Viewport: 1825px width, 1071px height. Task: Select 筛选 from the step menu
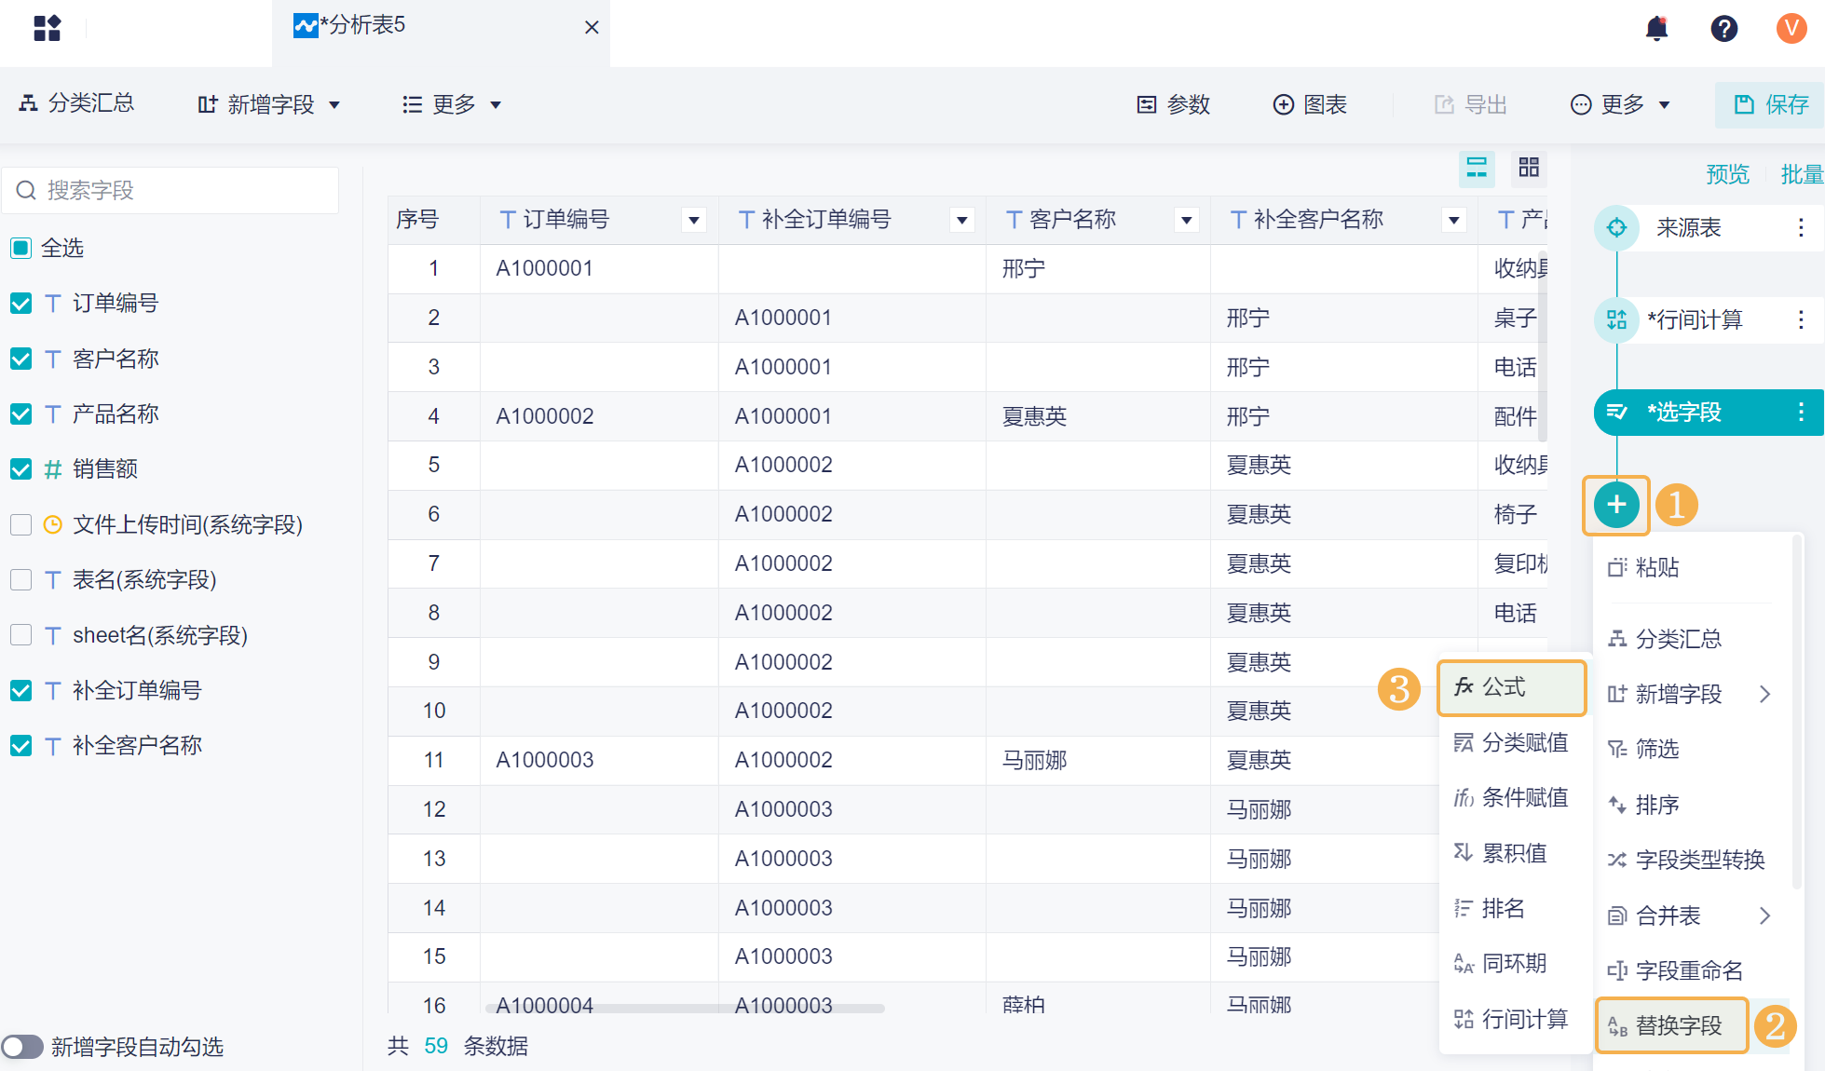click(x=1643, y=749)
